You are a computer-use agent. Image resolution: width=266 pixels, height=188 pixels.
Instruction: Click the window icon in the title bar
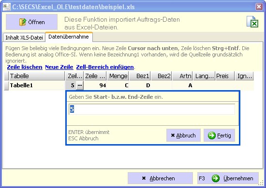click(x=7, y=7)
